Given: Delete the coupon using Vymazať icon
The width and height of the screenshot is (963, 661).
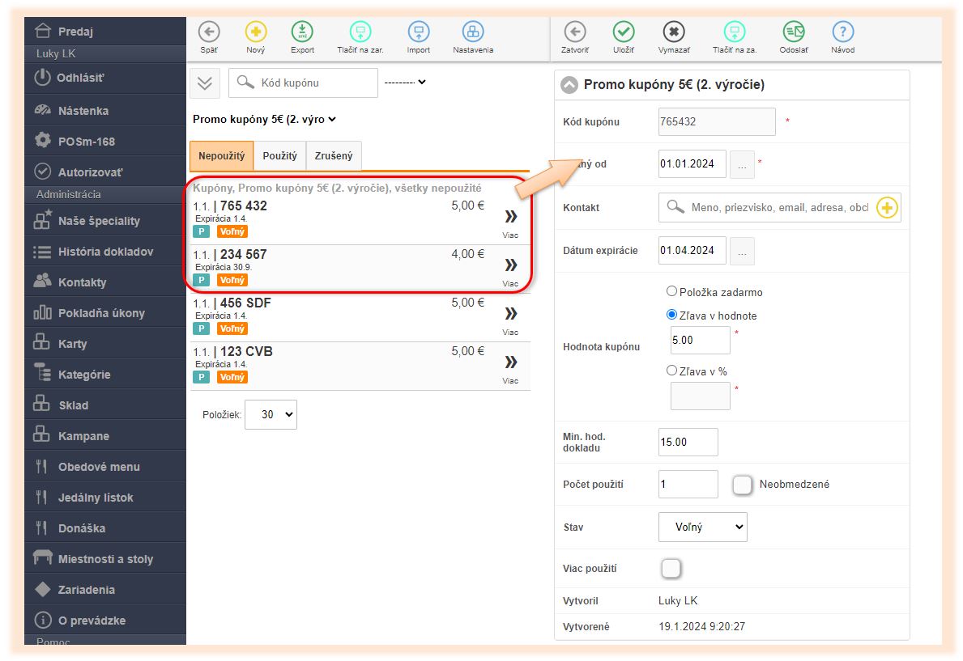Looking at the screenshot, I should click(x=673, y=32).
